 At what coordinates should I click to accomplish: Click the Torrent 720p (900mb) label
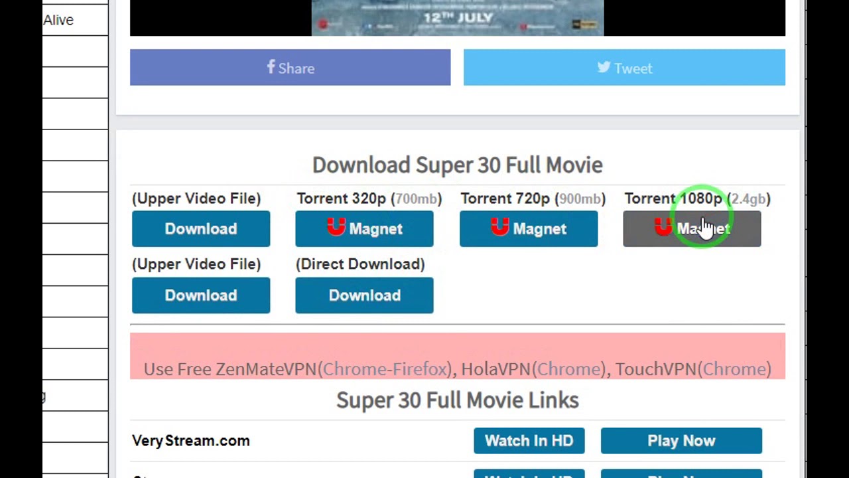point(533,199)
